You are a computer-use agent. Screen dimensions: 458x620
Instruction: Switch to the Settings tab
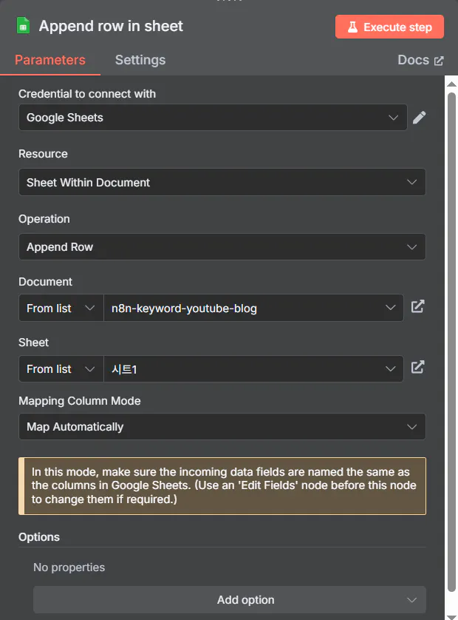click(x=140, y=60)
